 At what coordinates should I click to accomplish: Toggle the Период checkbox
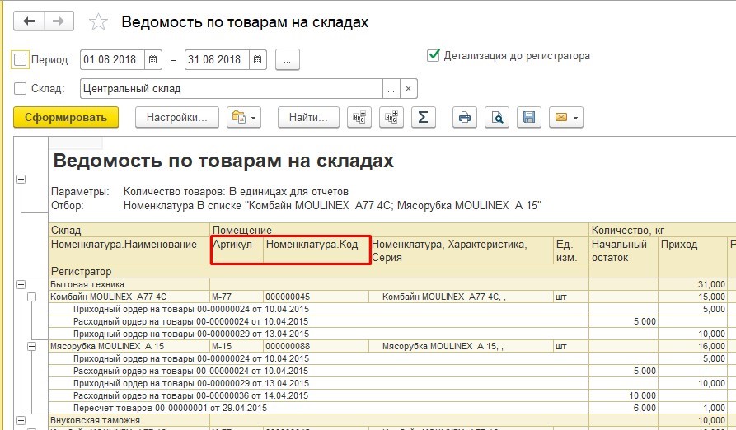point(21,59)
